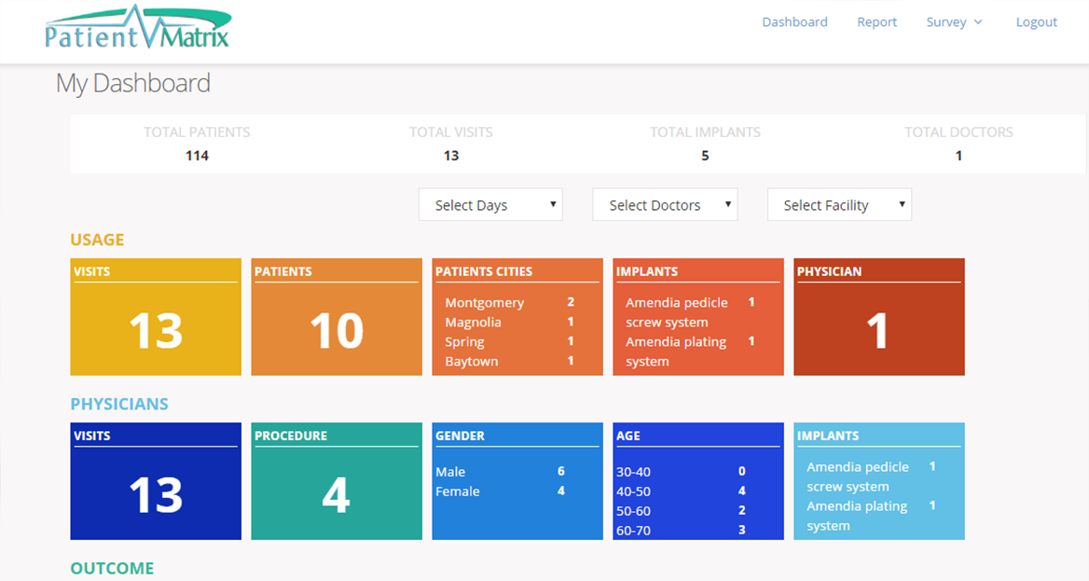Click the 30-40 age range row
Viewport: 1089px width, 581px height.
click(682, 471)
